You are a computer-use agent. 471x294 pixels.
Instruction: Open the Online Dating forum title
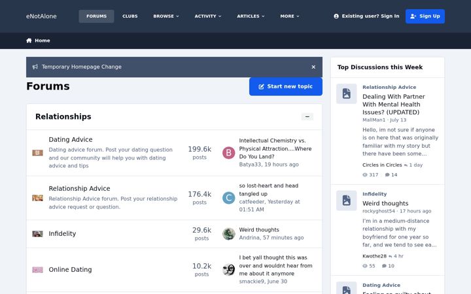click(x=70, y=270)
